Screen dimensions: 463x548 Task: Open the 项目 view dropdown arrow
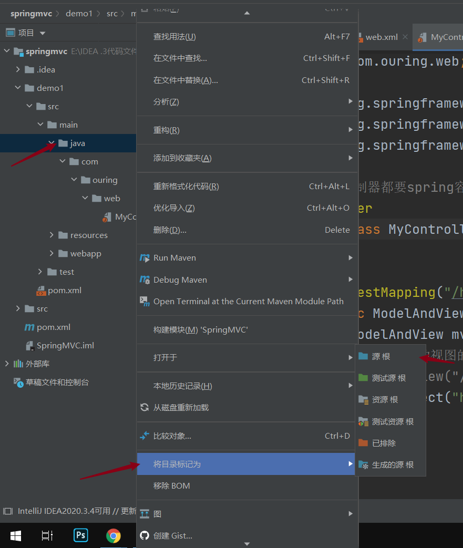click(x=43, y=33)
